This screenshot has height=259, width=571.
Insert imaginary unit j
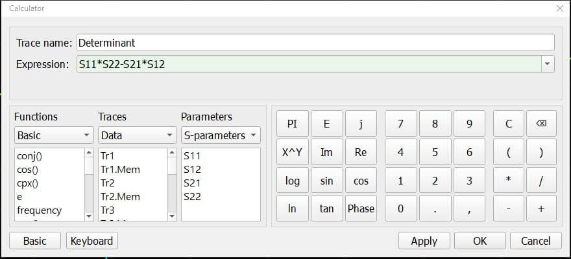click(x=361, y=124)
